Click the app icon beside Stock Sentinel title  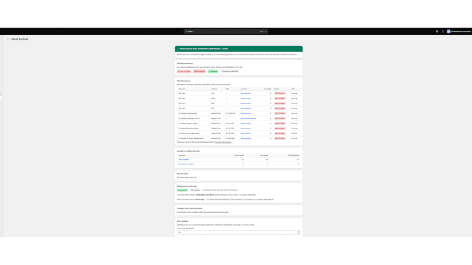coord(8,39)
